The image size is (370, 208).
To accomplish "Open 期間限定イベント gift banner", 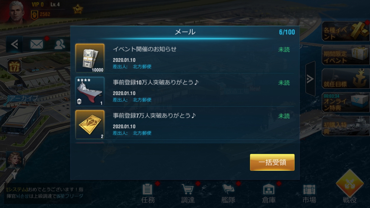I will tap(345, 55).
